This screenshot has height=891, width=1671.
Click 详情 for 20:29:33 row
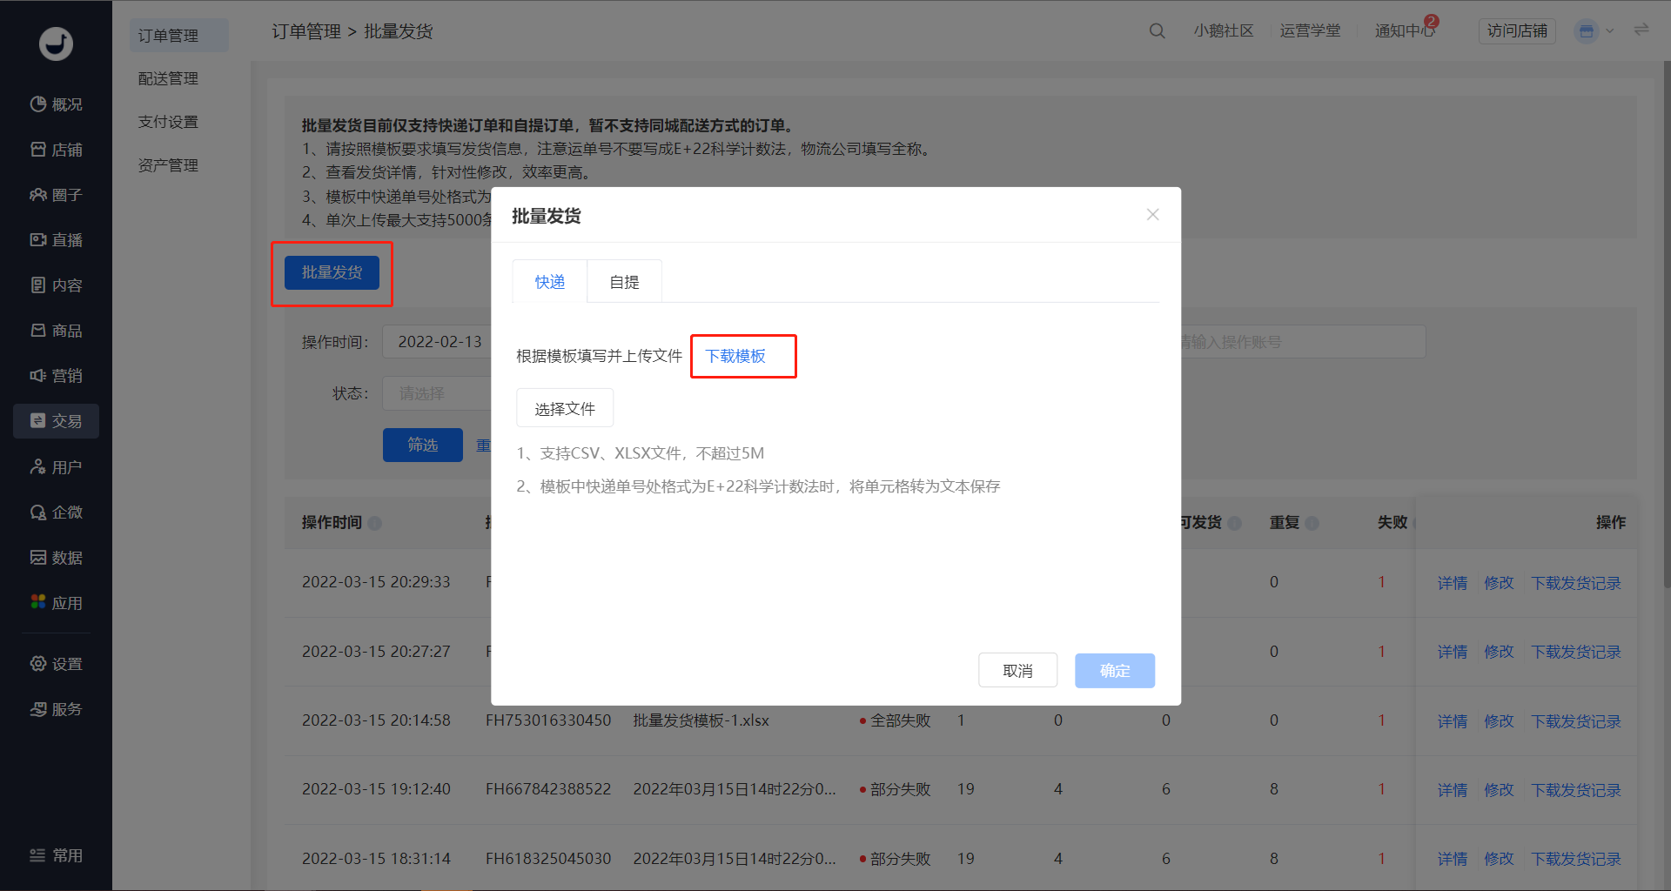tap(1452, 583)
